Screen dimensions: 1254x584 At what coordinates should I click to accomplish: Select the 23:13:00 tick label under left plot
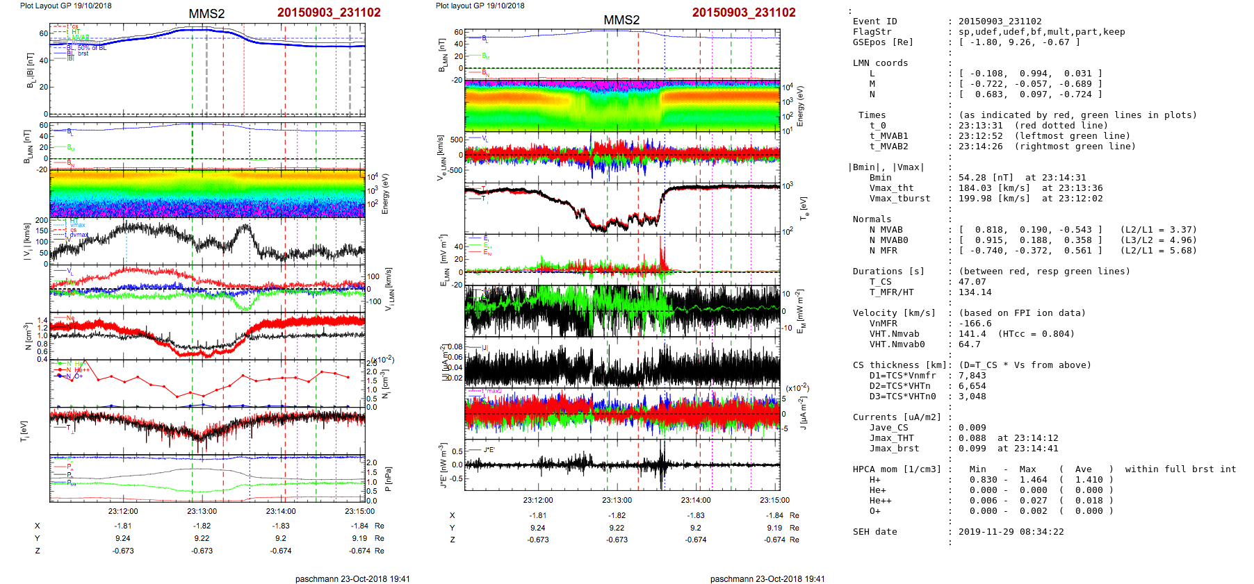[x=202, y=511]
